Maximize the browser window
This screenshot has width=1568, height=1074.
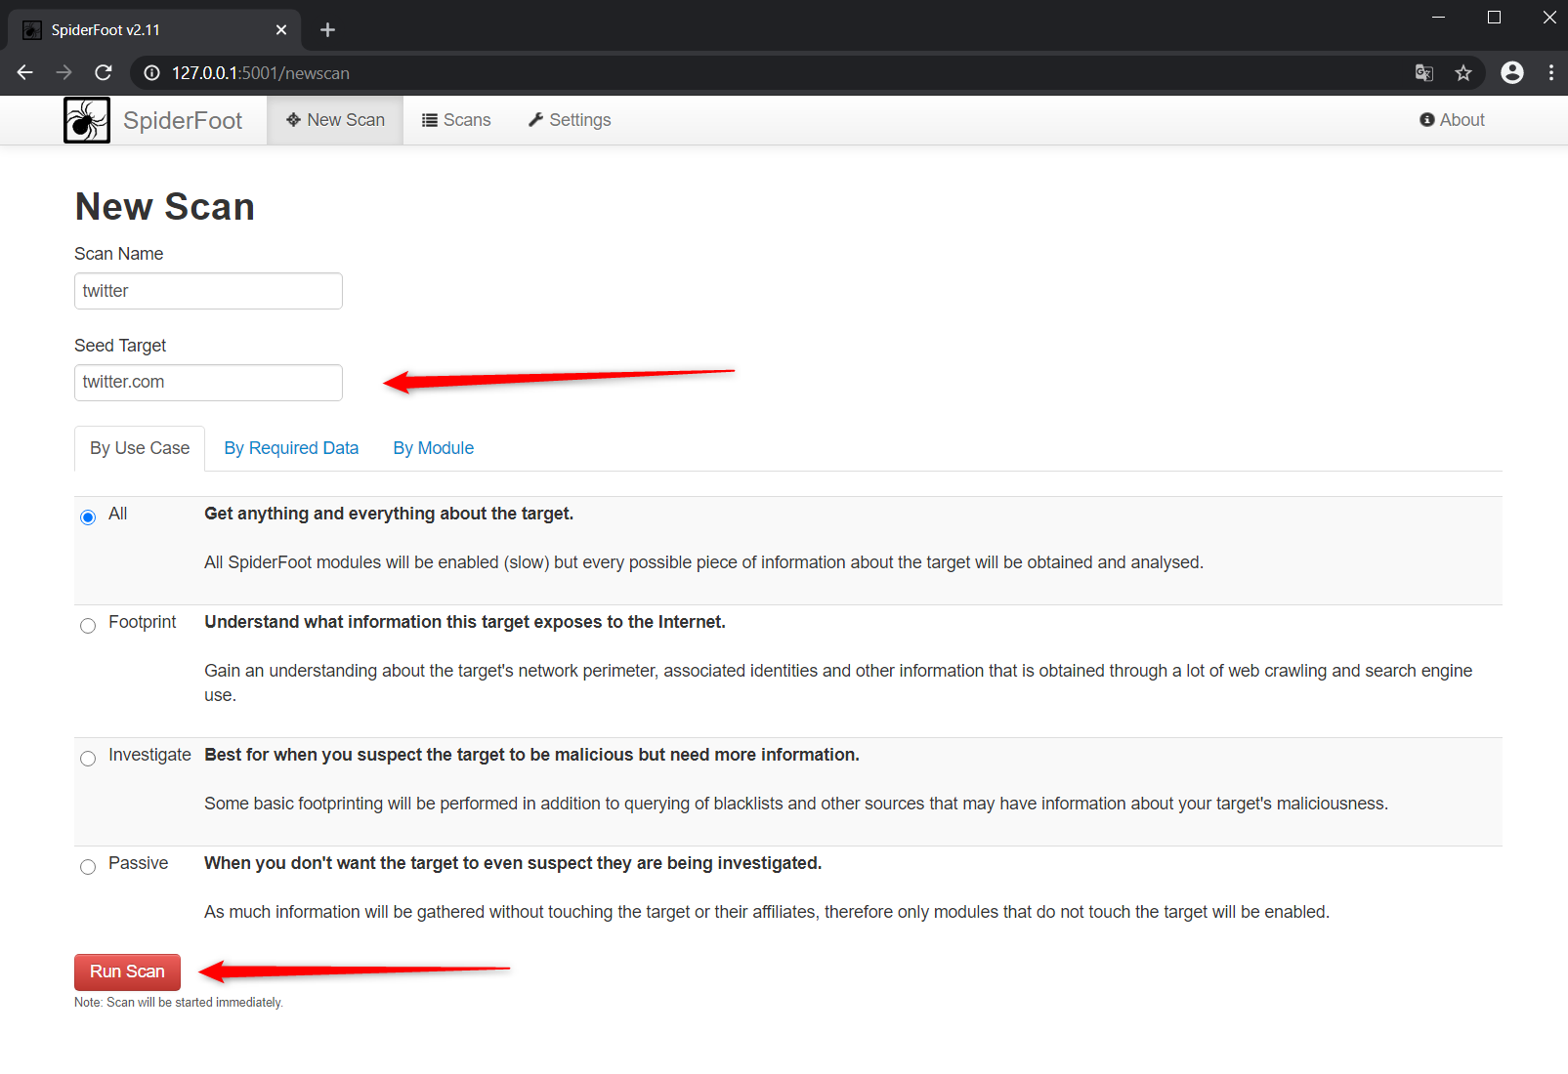pyautogui.click(x=1494, y=18)
